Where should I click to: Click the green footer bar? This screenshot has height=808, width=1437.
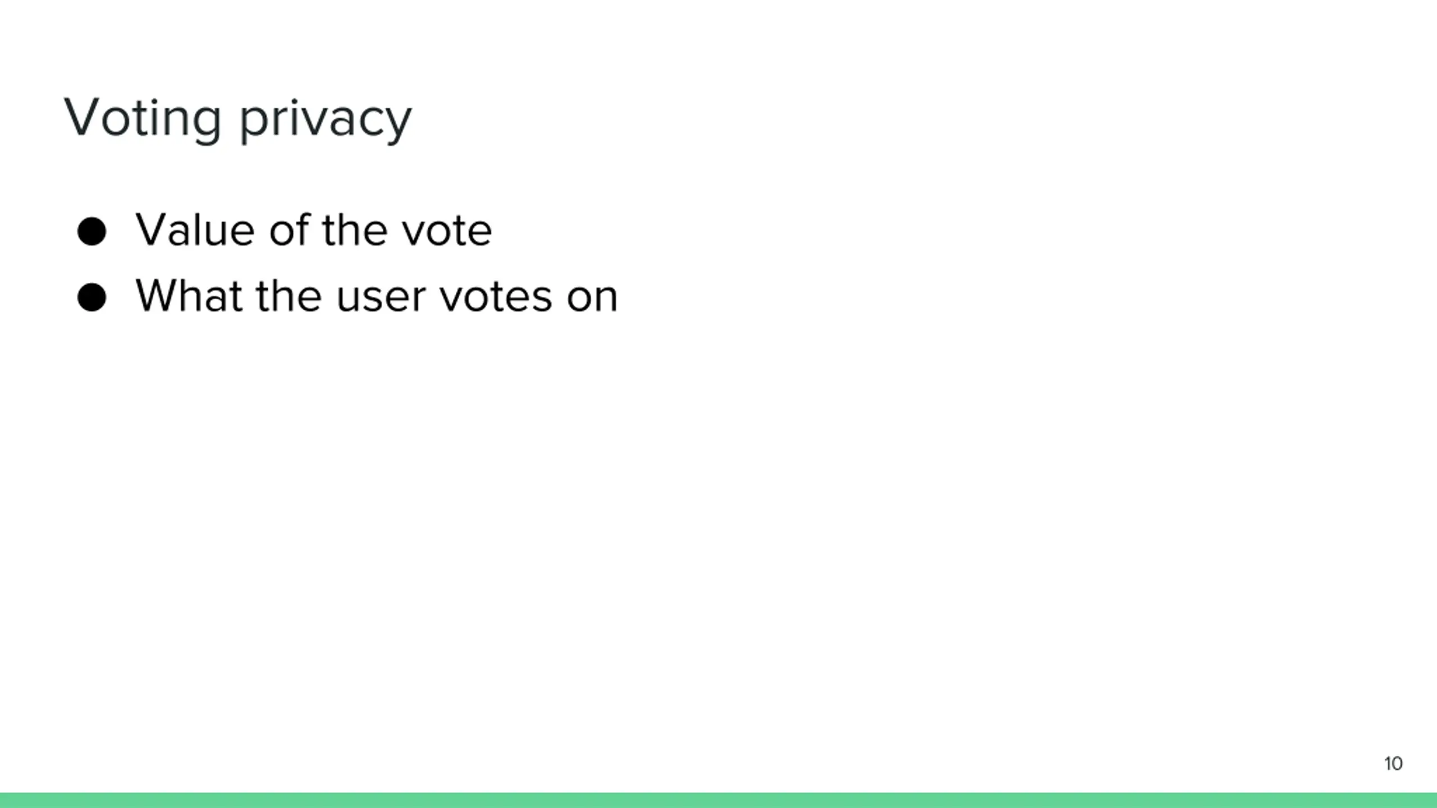tap(718, 800)
